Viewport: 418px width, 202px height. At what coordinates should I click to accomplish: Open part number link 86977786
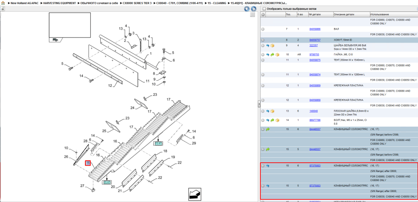tap(315, 120)
